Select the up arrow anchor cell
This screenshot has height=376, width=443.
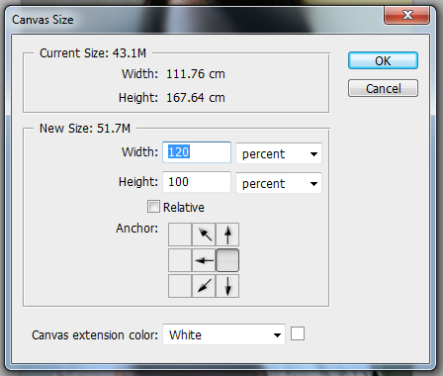[227, 235]
